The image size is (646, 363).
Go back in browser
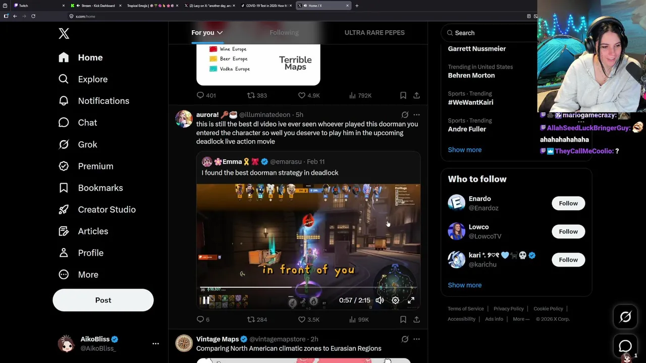15,16
